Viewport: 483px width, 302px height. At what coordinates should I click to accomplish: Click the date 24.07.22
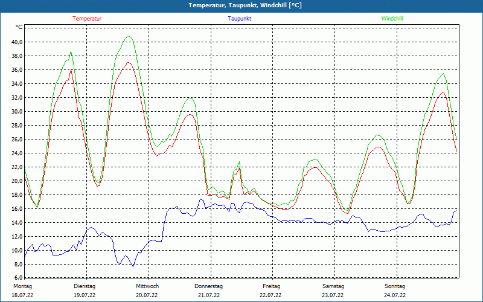395,295
